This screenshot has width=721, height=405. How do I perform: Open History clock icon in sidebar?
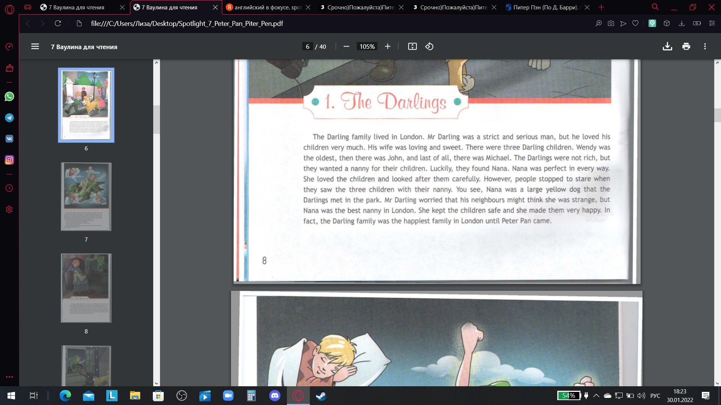point(9,188)
